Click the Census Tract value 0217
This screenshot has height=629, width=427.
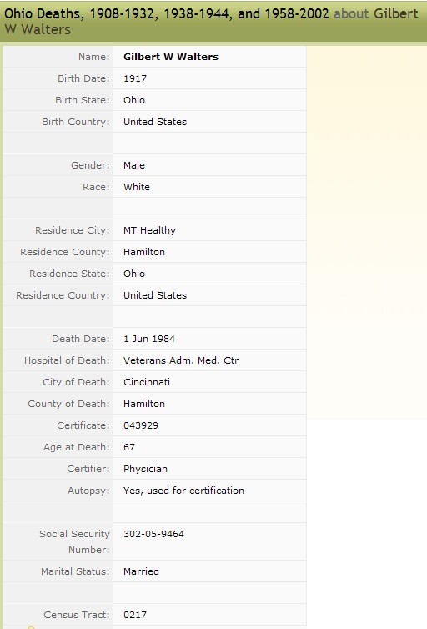click(x=135, y=615)
